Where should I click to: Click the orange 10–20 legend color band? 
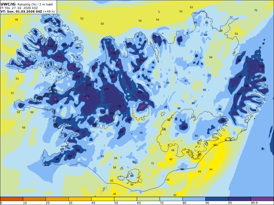(35, 199)
